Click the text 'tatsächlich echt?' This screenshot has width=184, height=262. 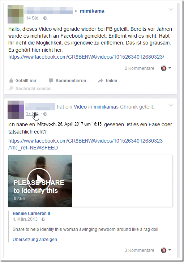point(27,132)
